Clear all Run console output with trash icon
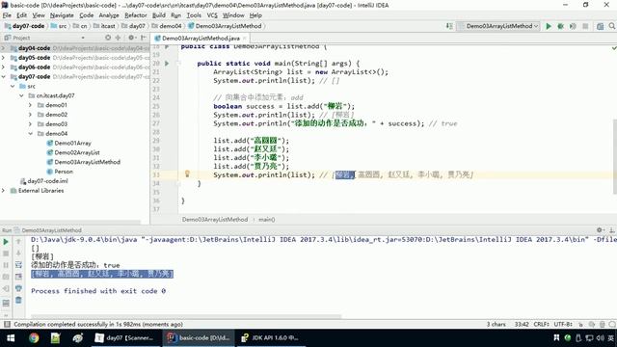 coord(18,300)
